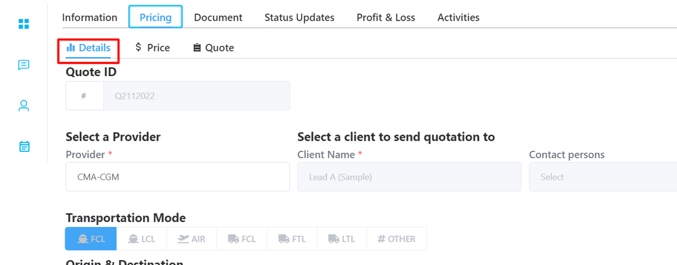Open the dashboard grid icon in sidebar
This screenshot has height=265, width=677.
[x=24, y=24]
